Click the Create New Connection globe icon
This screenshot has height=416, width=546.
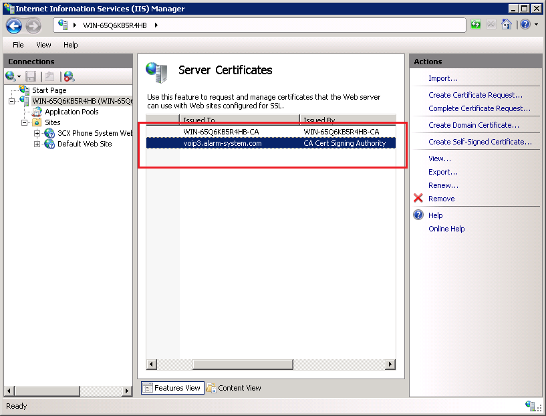[10, 76]
